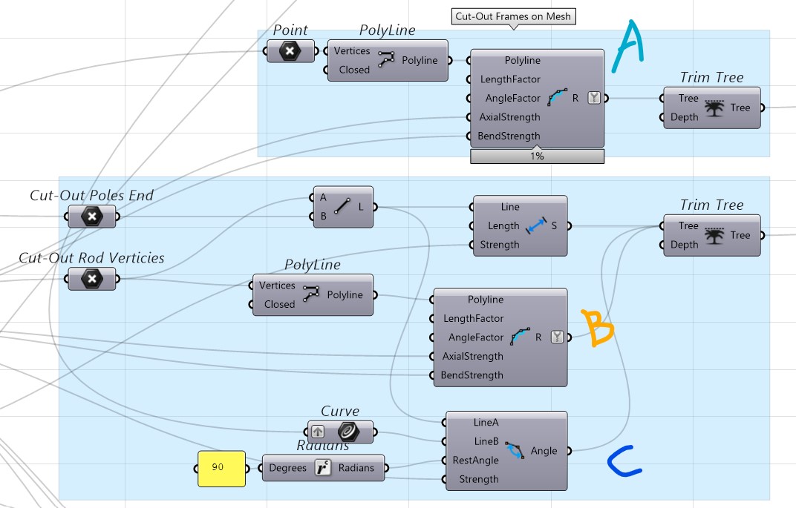Click the 1% progress bar under the Rod component
Image resolution: width=796 pixels, height=508 pixels.
pyautogui.click(x=537, y=156)
